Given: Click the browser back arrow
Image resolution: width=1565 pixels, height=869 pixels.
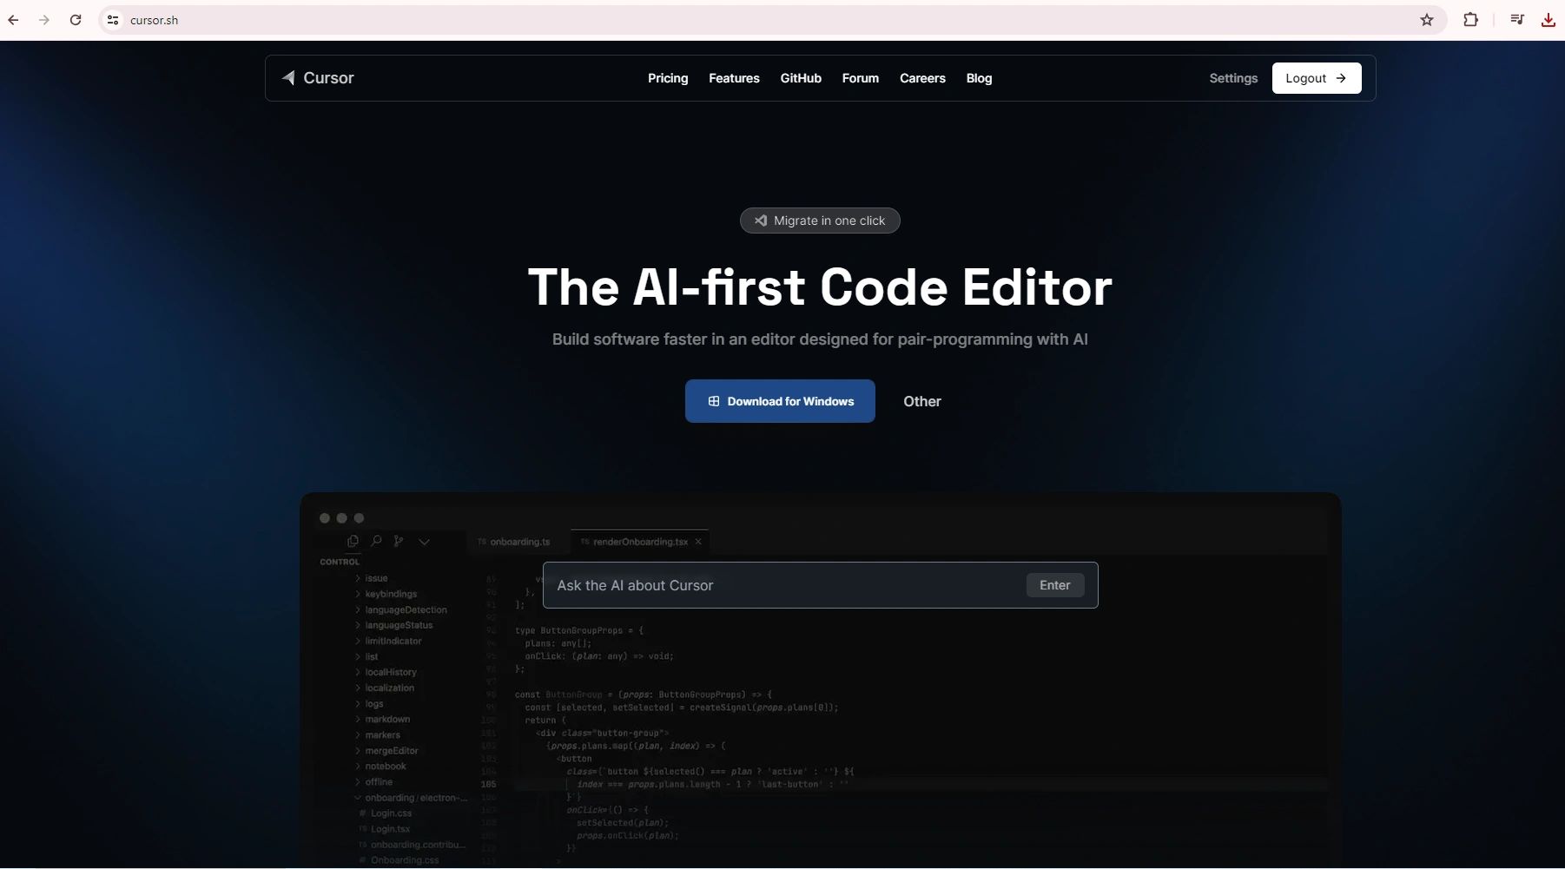Looking at the screenshot, I should 13,20.
